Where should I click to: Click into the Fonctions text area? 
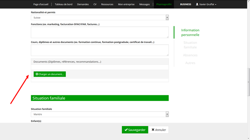click(100, 32)
